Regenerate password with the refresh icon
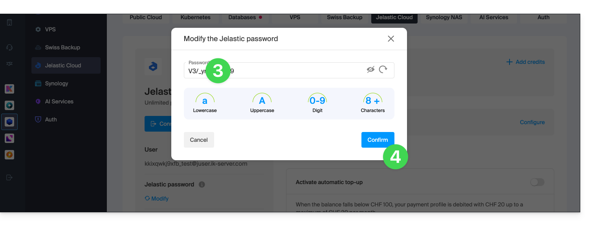The width and height of the screenshot is (594, 226). (383, 70)
